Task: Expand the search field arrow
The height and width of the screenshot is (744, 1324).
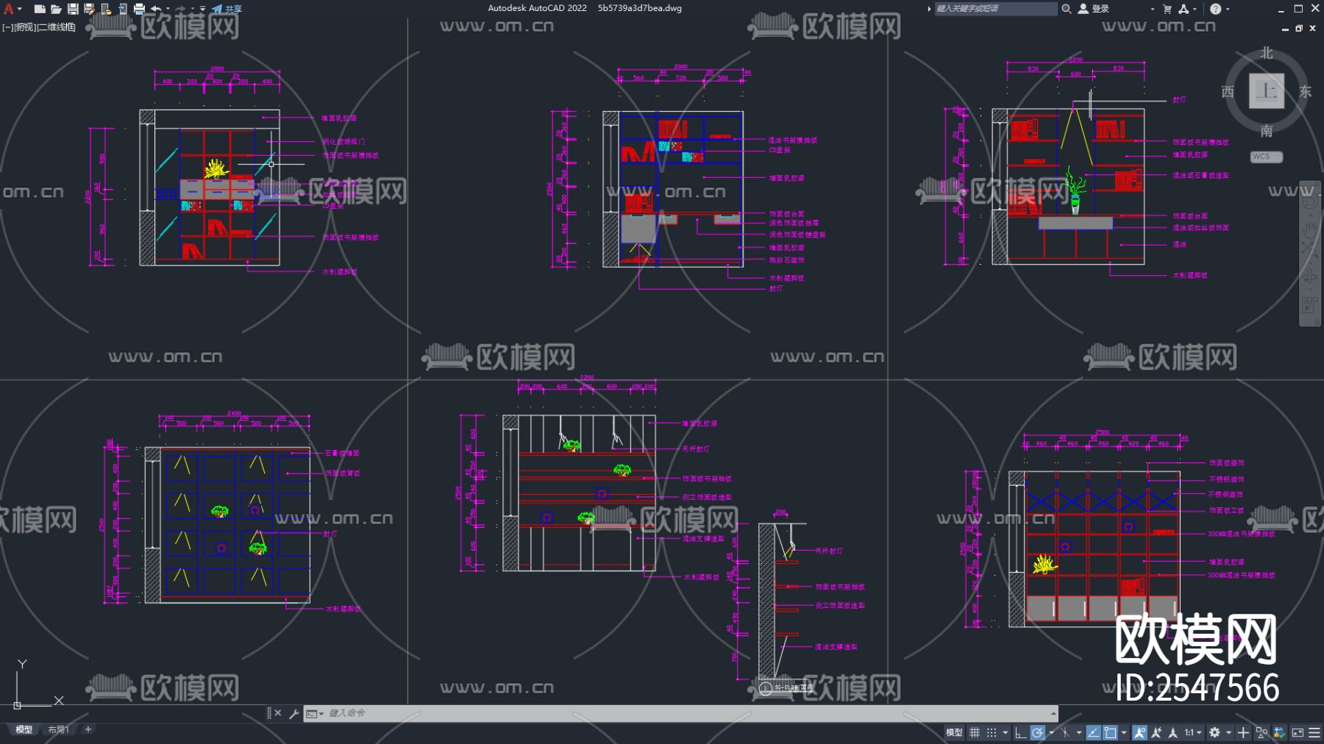Action: pyautogui.click(x=929, y=9)
